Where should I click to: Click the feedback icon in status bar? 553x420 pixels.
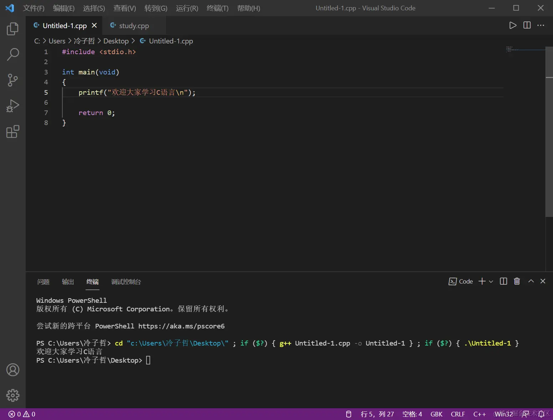point(526,414)
